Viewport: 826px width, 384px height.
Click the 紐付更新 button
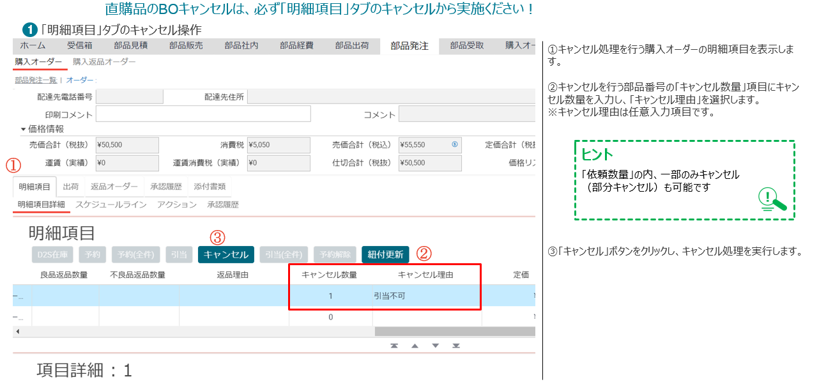[x=385, y=254]
